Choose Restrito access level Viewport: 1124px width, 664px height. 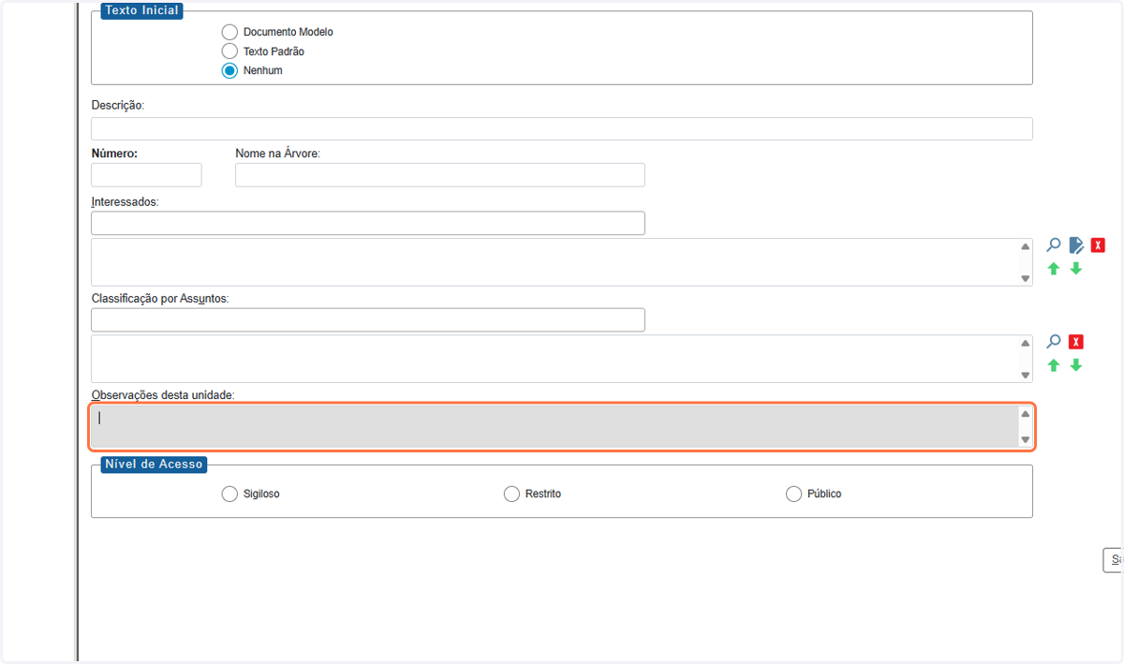point(511,494)
